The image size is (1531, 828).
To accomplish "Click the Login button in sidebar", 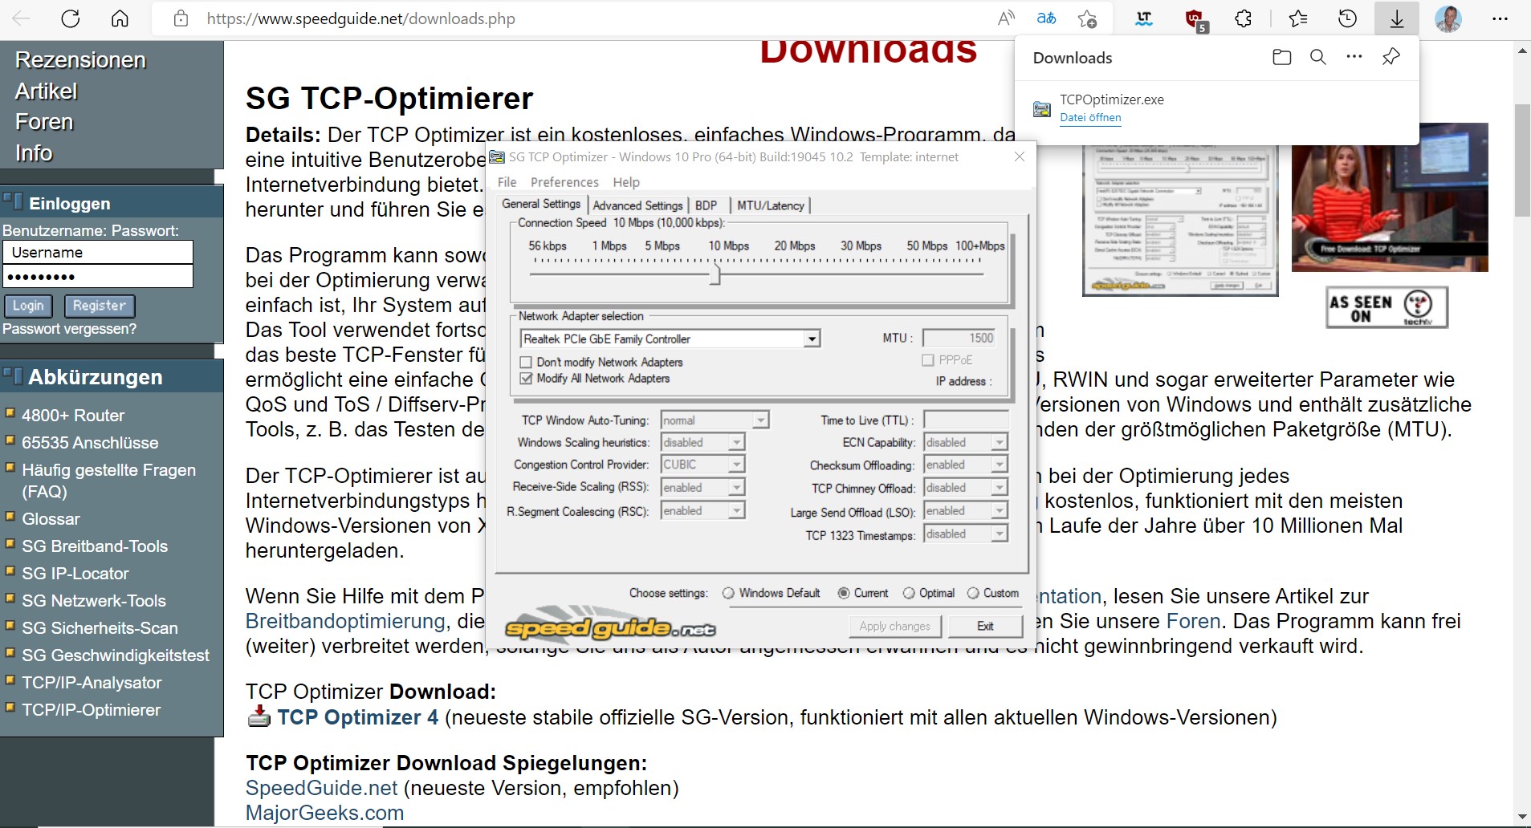I will tap(28, 306).
